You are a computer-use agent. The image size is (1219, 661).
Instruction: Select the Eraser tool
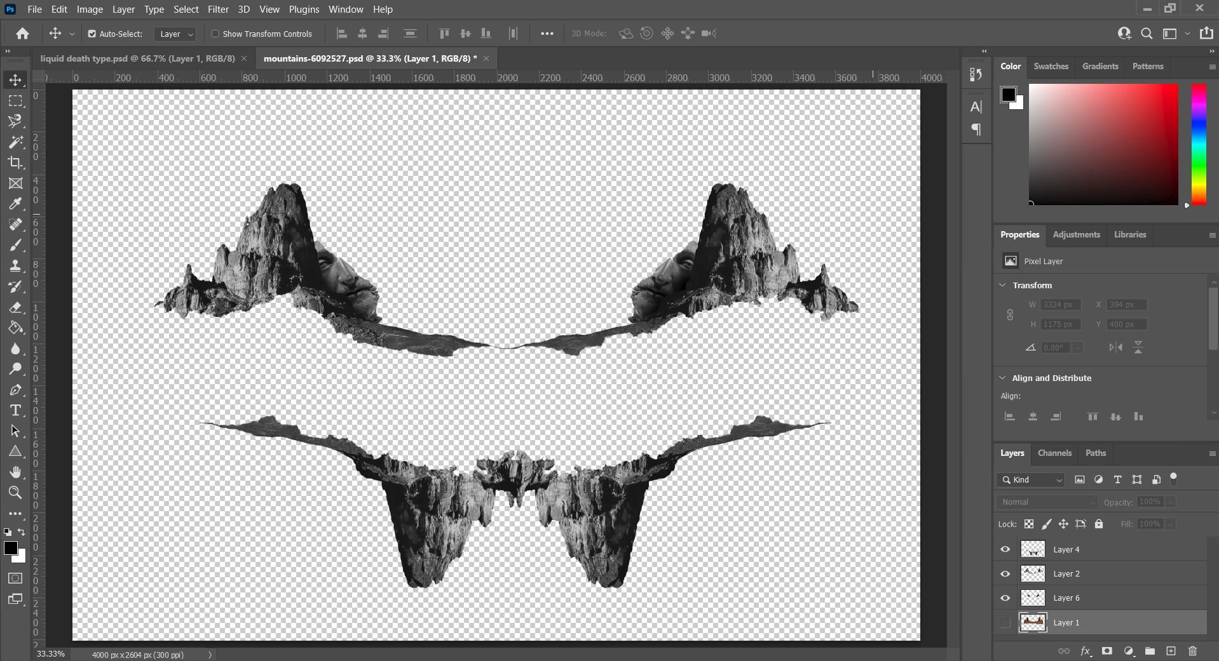15,307
